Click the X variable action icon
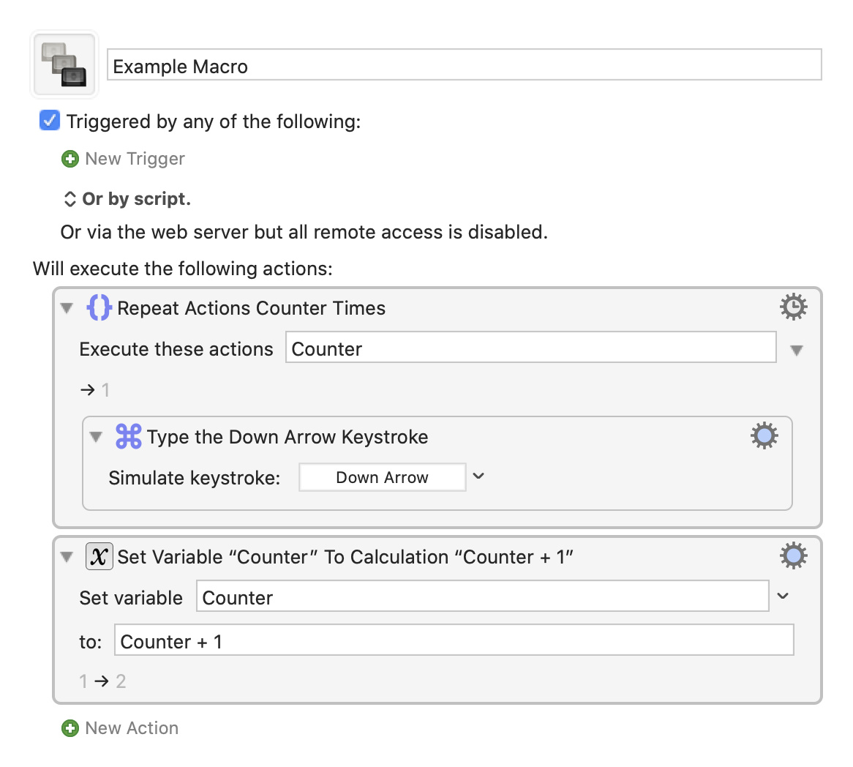Screen dimensions: 853x767 [x=99, y=556]
